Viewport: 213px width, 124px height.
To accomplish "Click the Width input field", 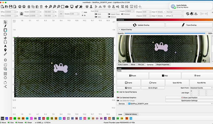I will [34, 12].
